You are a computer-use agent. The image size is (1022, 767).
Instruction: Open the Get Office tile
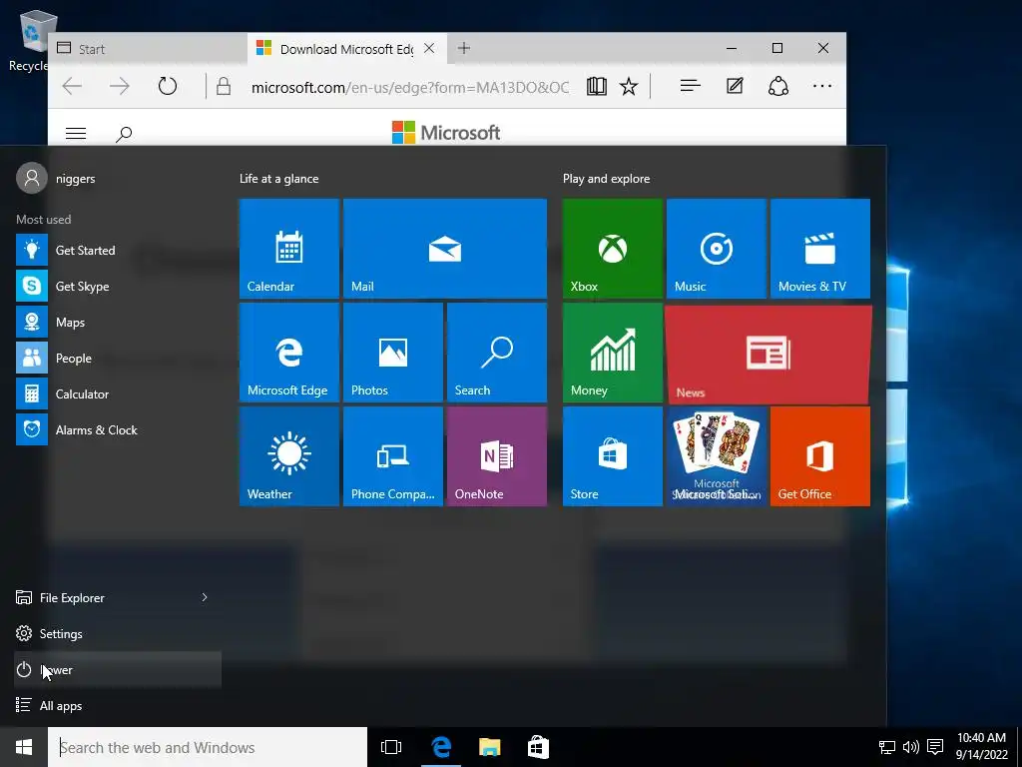[820, 455]
